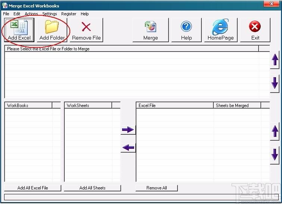Move selected file up in the file list
The width and height of the screenshot is (282, 204).
(x=275, y=60)
